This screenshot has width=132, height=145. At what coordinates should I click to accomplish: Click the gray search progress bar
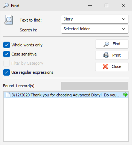click(95, 86)
